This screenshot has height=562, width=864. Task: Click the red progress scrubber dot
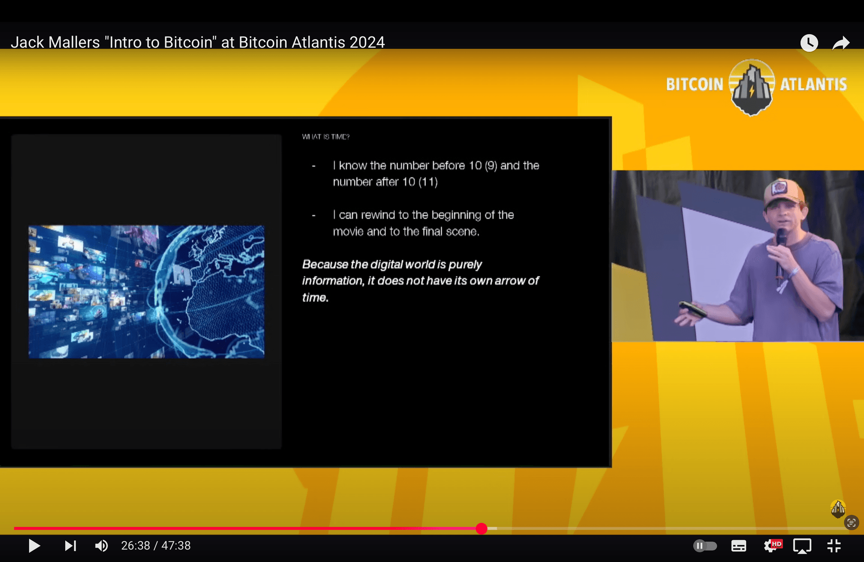481,529
